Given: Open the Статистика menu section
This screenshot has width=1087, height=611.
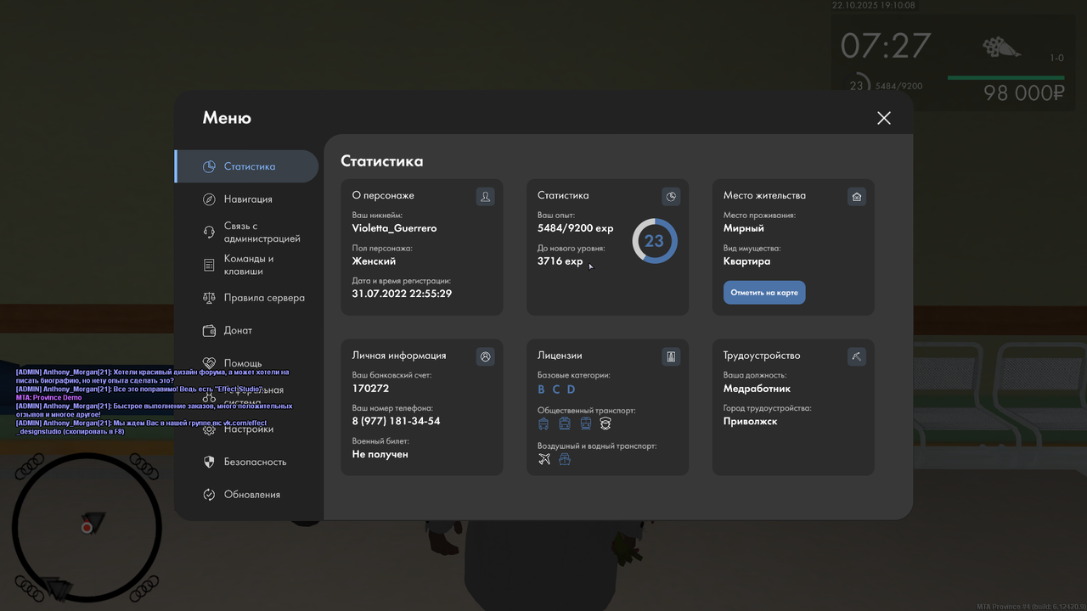Looking at the screenshot, I should click(247, 166).
